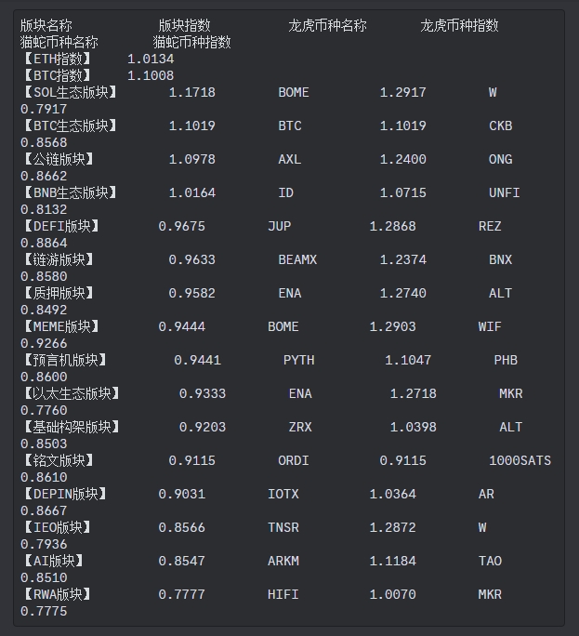Click the WIF coin name
579x636 pixels.
coord(490,326)
